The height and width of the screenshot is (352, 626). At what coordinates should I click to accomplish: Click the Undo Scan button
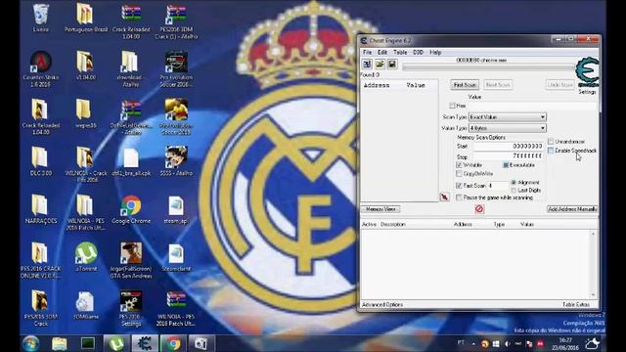(559, 85)
